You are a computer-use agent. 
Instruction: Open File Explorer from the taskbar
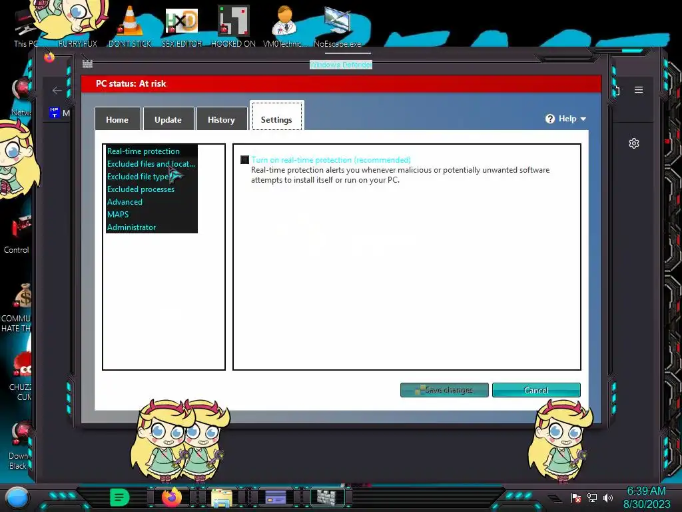click(222, 497)
